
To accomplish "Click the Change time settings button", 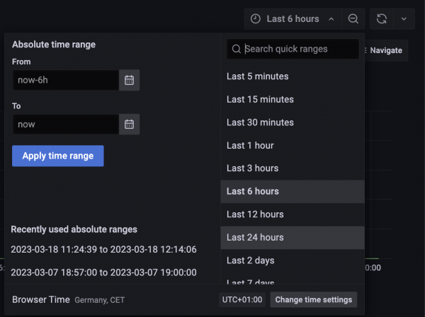I will pos(313,299).
